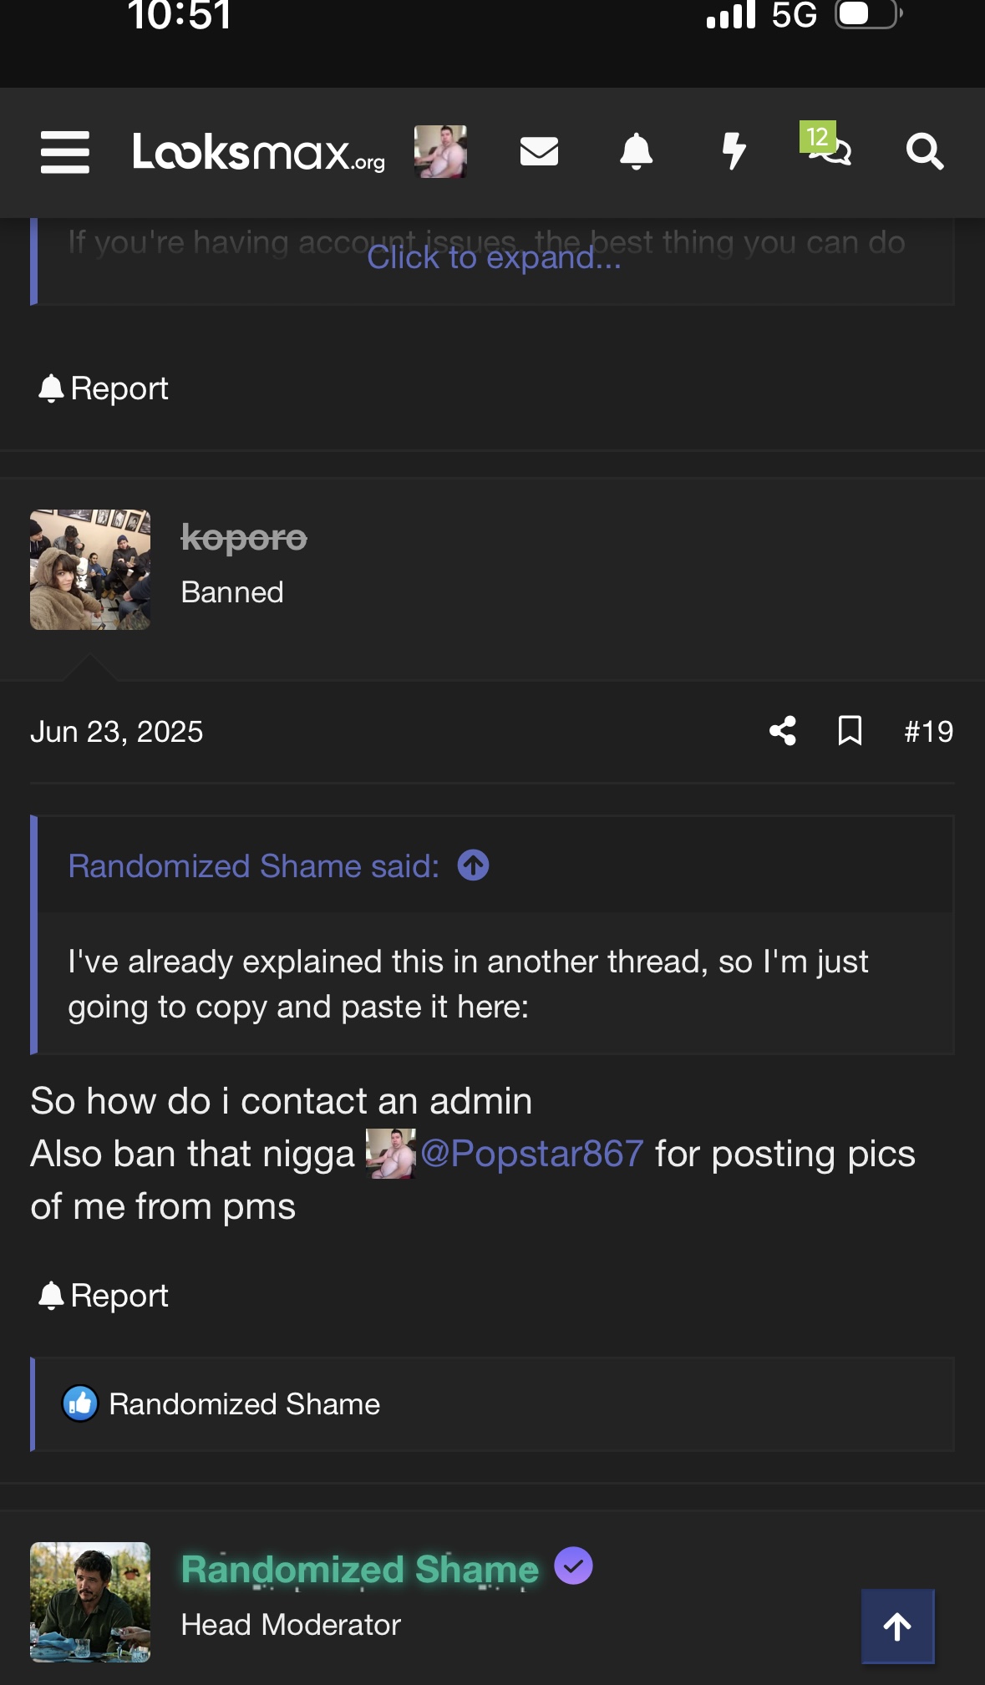985x1685 pixels.
Task: Open the @Popstar867 mention link
Action: (x=531, y=1154)
